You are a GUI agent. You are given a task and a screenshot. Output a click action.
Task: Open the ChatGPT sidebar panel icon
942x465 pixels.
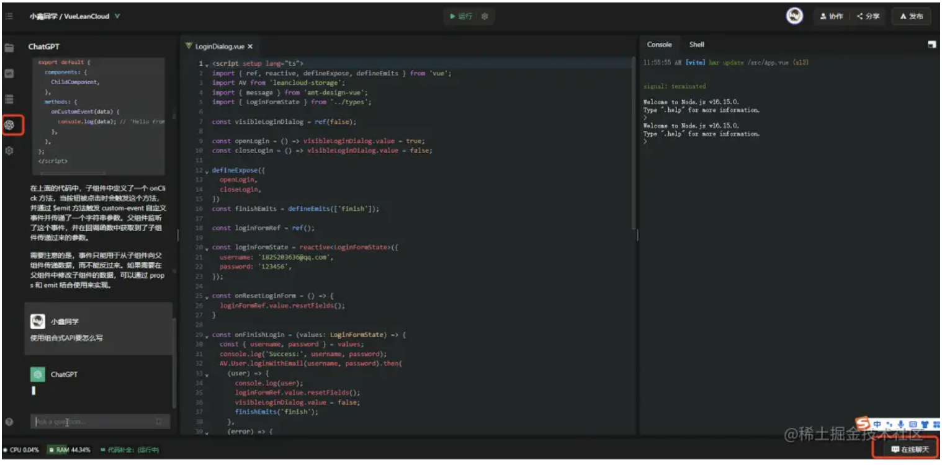(9, 125)
